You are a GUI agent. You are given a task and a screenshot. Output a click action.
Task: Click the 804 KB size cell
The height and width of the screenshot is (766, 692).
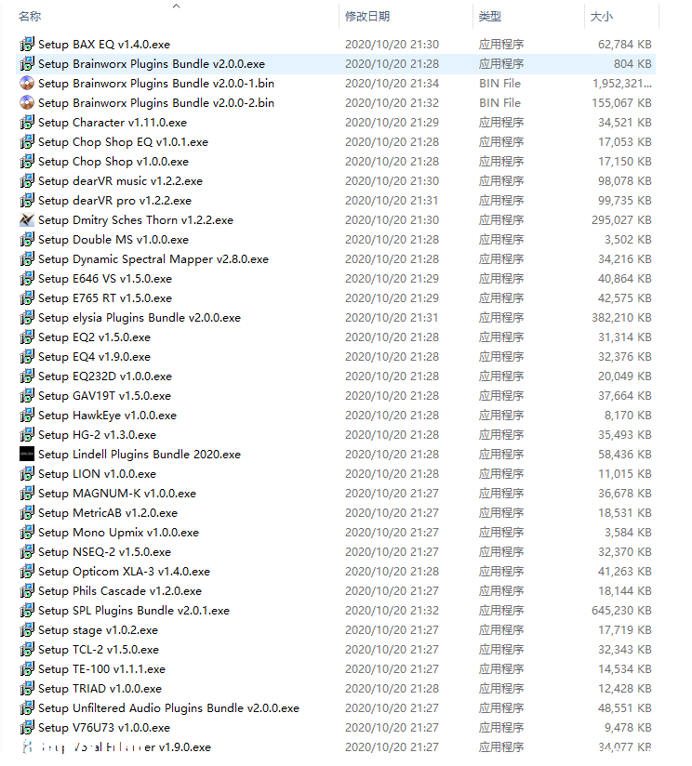(632, 64)
